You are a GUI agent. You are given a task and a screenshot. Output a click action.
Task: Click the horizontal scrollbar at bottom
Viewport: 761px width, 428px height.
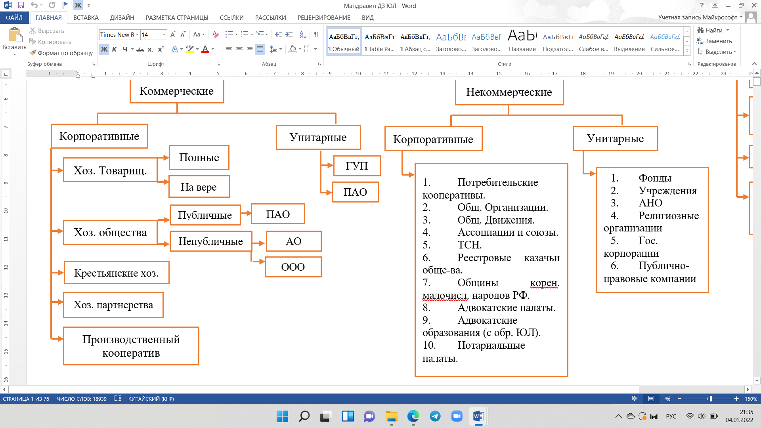click(324, 389)
